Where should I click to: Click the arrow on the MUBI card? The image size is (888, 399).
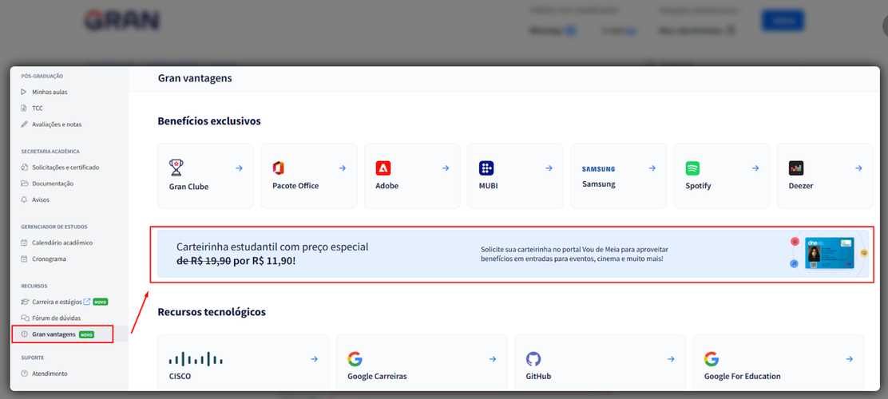(549, 168)
